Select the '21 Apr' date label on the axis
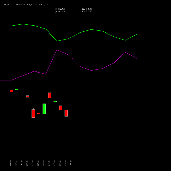Screen dimensions: 171x171 point(32,163)
